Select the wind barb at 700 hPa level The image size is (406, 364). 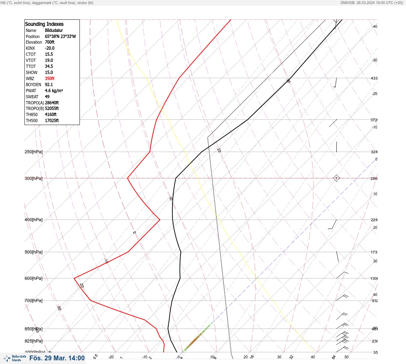pos(342,298)
